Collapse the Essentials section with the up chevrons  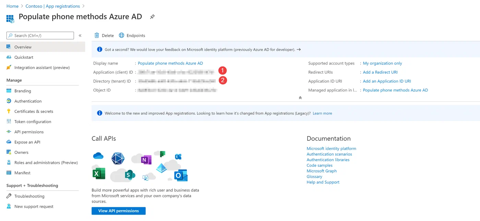(300, 98)
